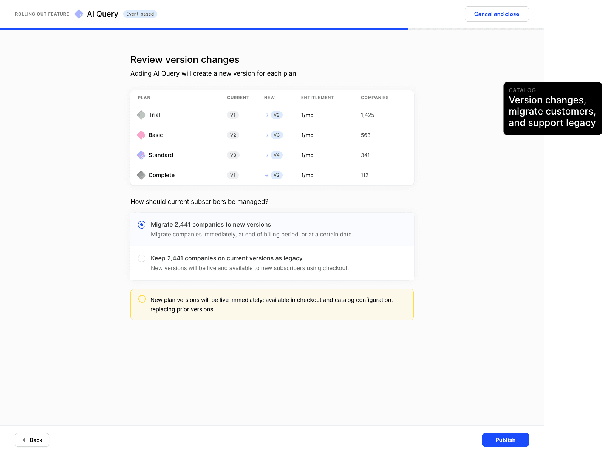This screenshot has width=602, height=454.
Task: Click the Basic plan pink diamond icon
Action: (x=141, y=135)
